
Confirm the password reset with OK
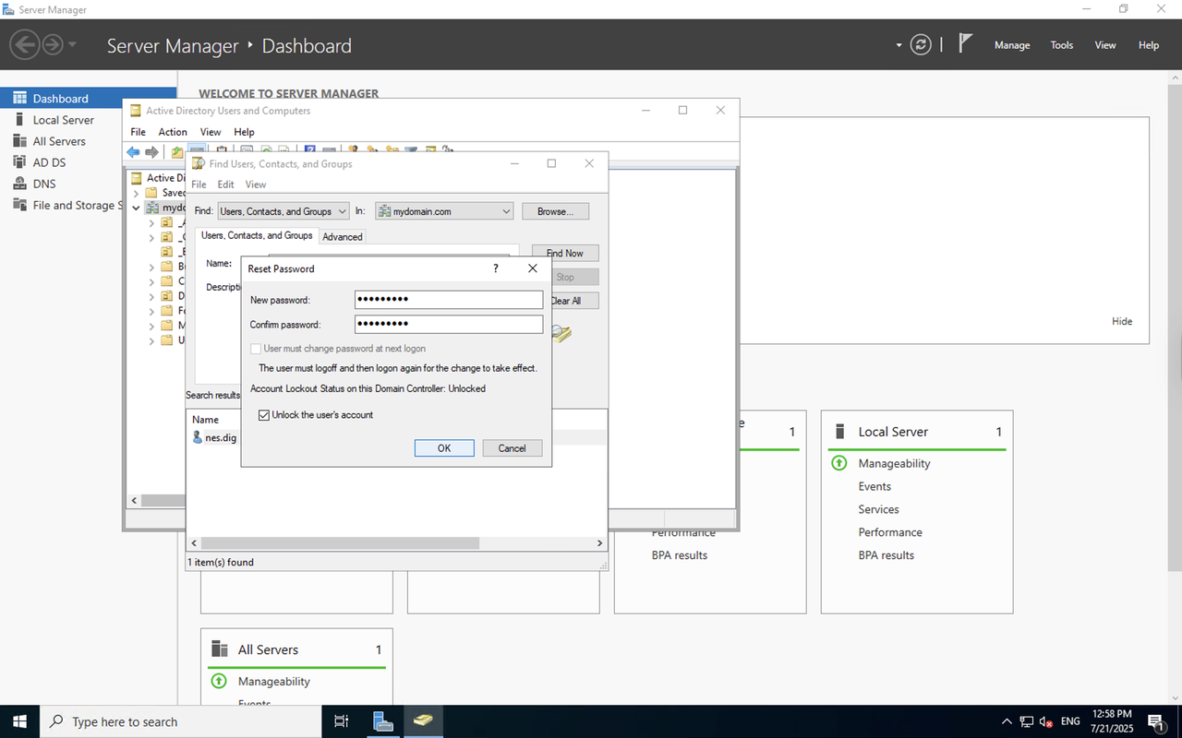(x=444, y=448)
